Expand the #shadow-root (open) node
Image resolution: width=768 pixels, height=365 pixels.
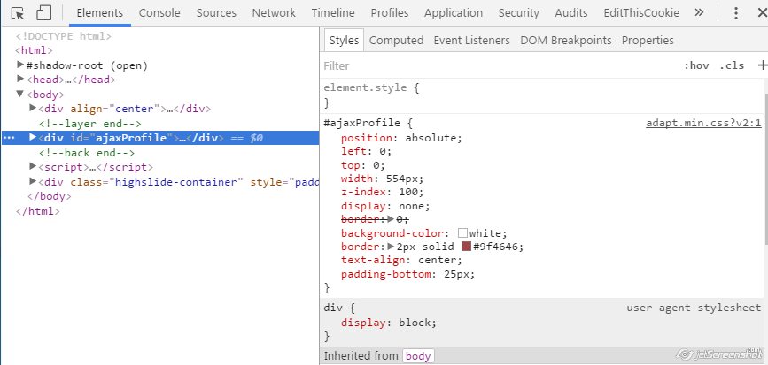(x=20, y=64)
